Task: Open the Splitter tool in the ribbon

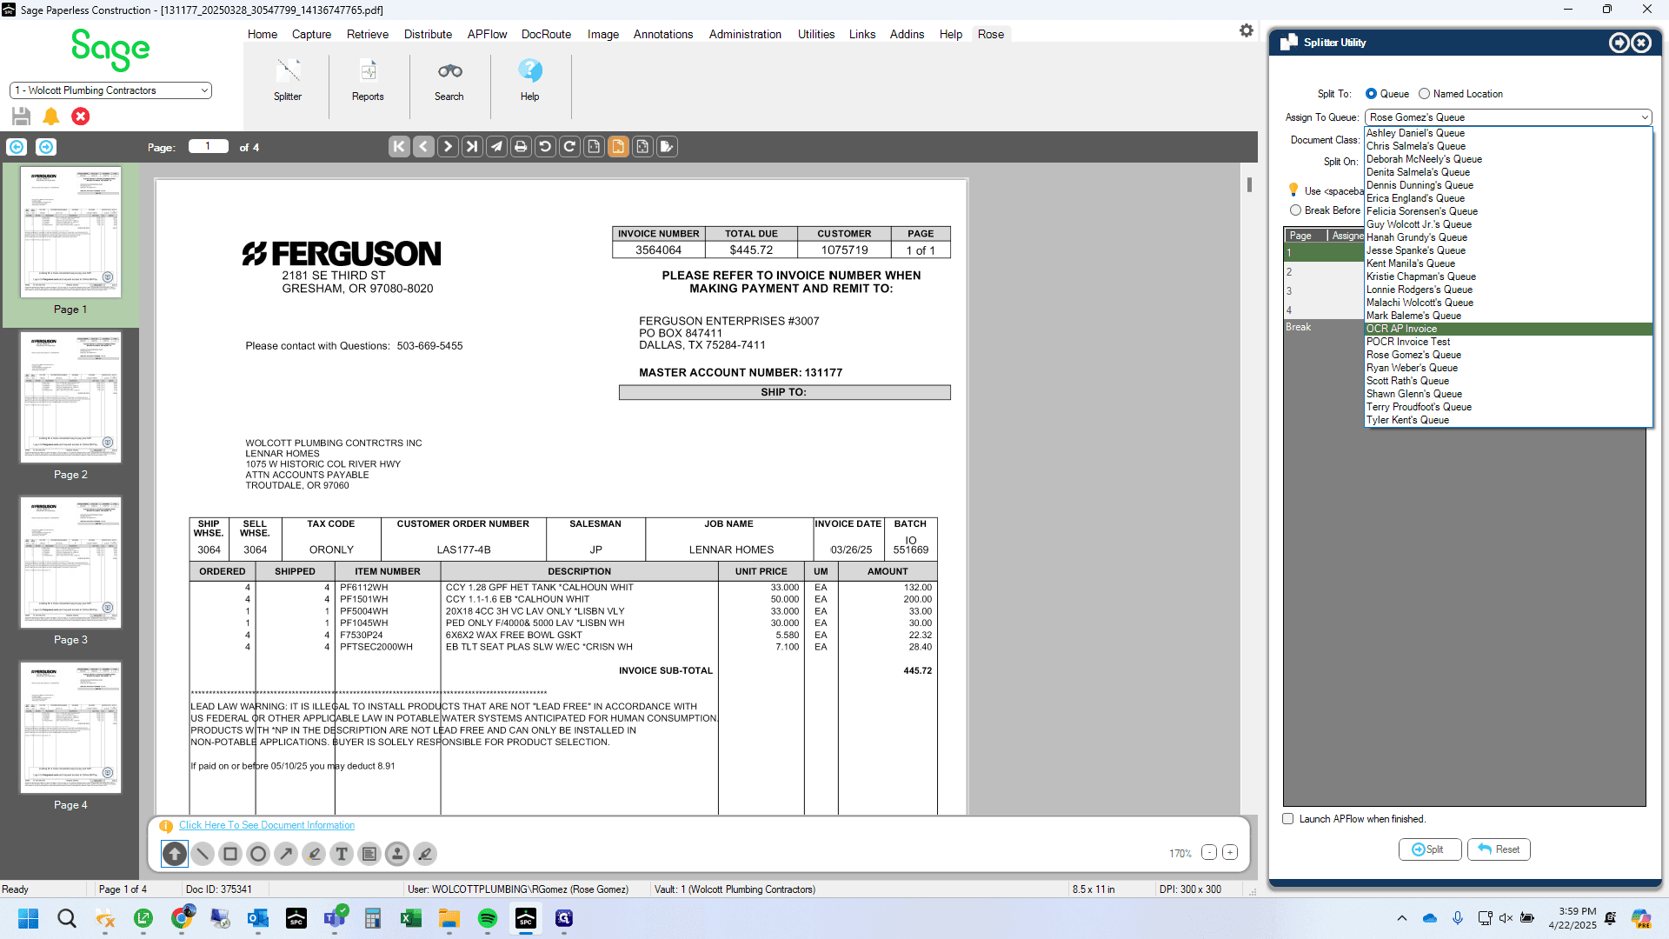Action: click(288, 80)
